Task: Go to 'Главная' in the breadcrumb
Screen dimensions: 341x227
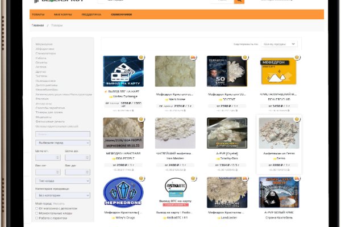Action: (x=38, y=26)
